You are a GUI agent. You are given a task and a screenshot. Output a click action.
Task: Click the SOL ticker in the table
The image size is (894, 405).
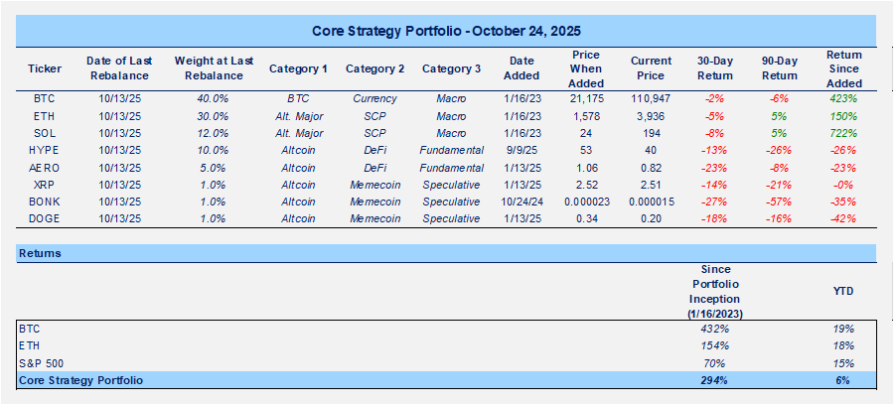[45, 133]
